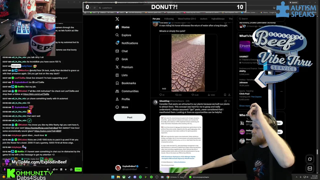Open Explore in X sidebar
Screen dimensions: 320x180
click(x=123, y=35)
